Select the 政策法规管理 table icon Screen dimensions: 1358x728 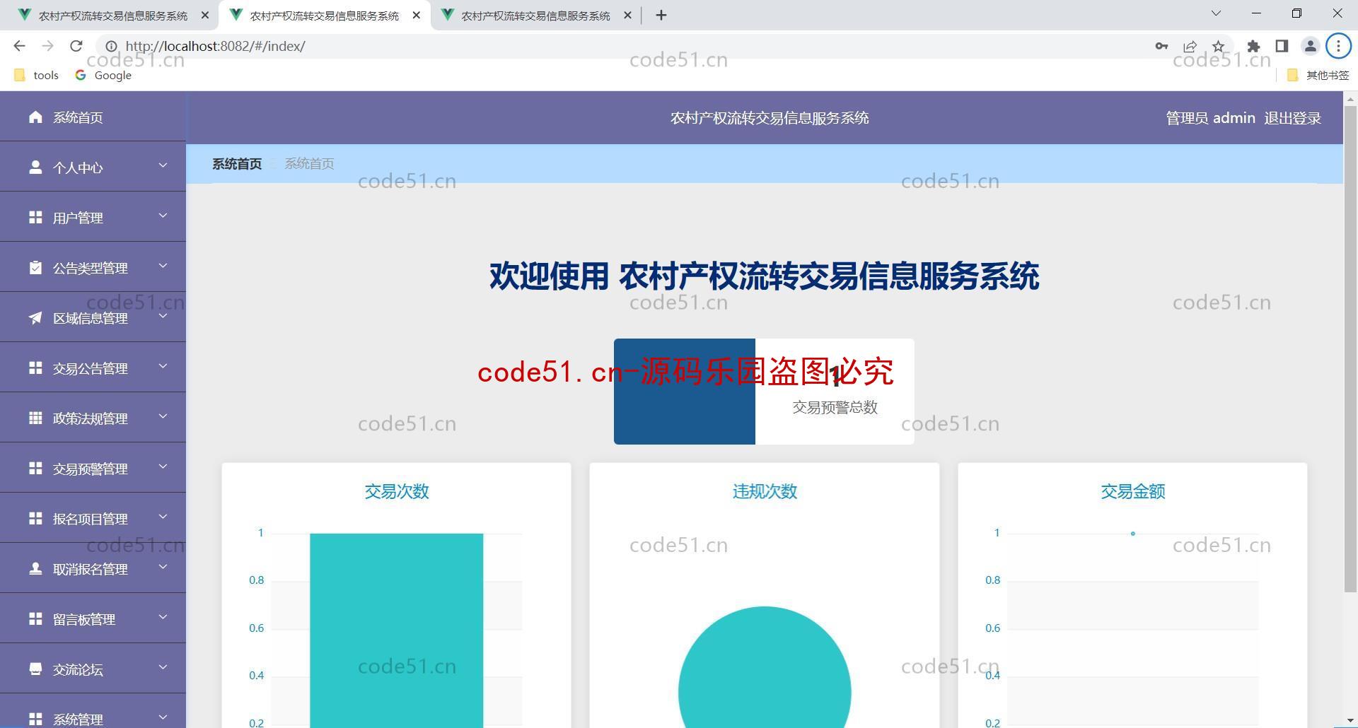pyautogui.click(x=35, y=418)
